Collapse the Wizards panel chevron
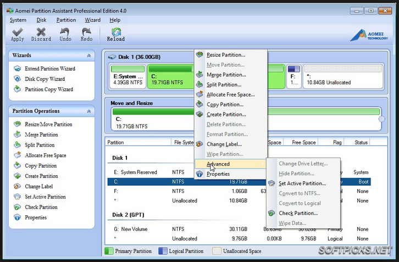The height and width of the screenshot is (262, 399). 89,55
